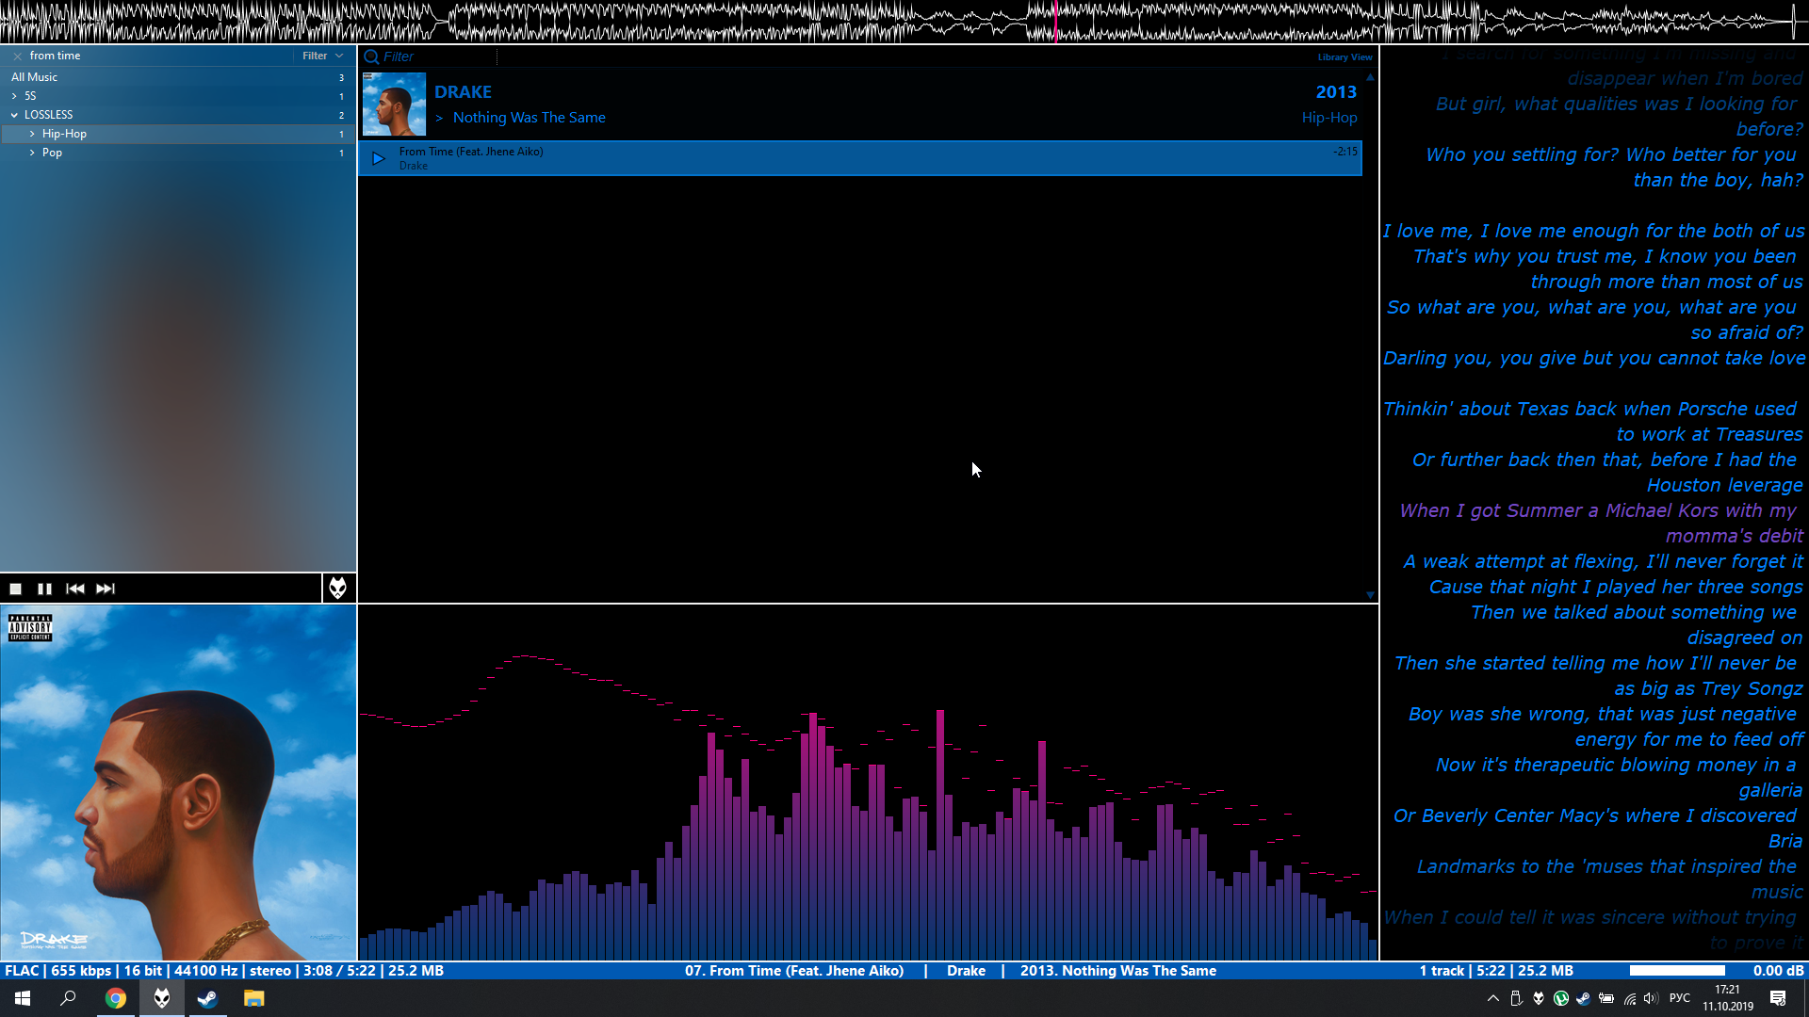1809x1017 pixels.
Task: Click the large Drake album artwork
Action: 178,783
